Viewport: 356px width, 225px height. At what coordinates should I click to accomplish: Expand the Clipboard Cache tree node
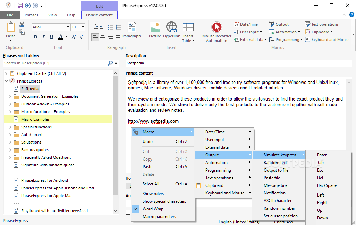tap(6, 73)
